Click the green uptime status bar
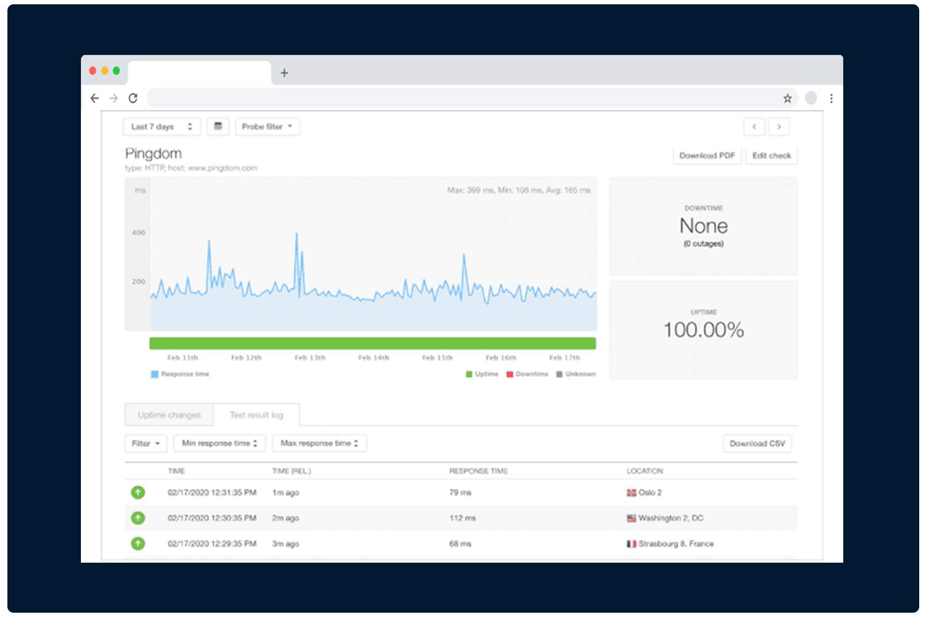 [x=372, y=344]
